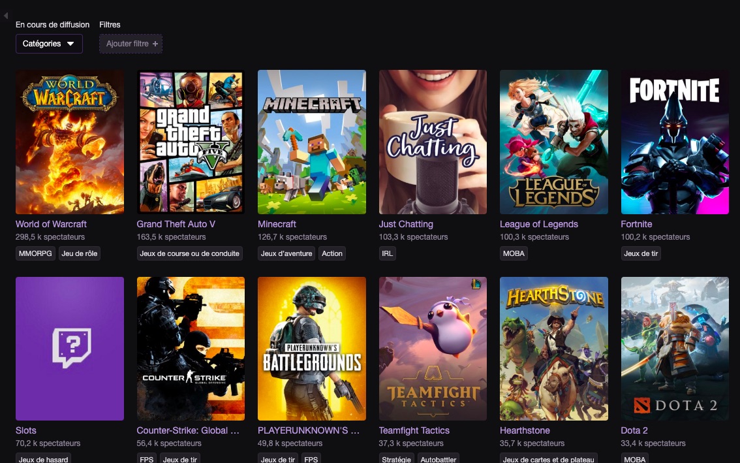Click the "70,2 k spectateurs" count

(x=48, y=443)
